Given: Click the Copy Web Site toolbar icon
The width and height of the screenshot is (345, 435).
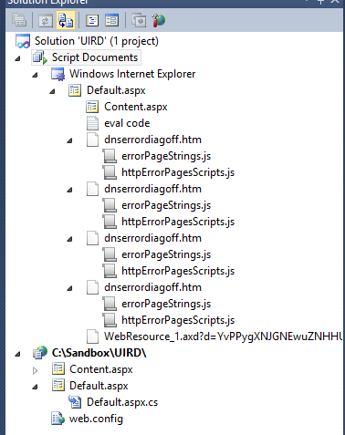Looking at the screenshot, I should tap(139, 20).
